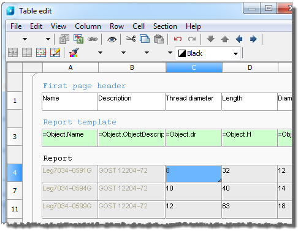Viewport: 298px width, 231px height.
Task: Click the 'Thread diameter' header cell
Action: (x=193, y=102)
